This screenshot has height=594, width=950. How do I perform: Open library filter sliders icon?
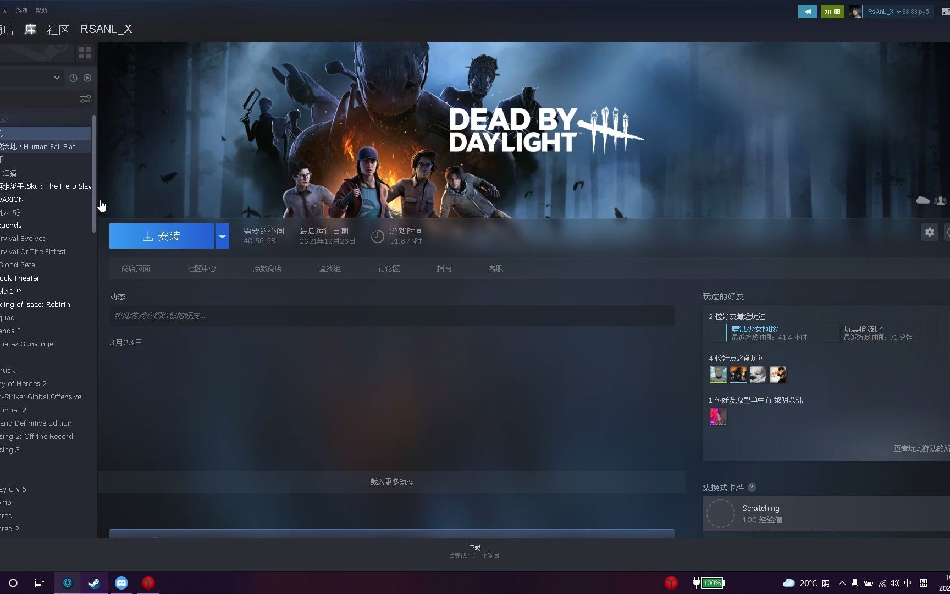coord(85,98)
